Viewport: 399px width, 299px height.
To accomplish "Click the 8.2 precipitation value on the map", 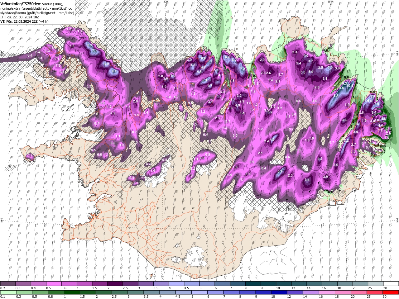I will click(x=336, y=96).
